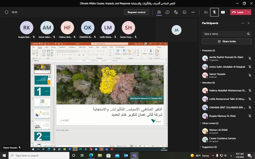Collapse the Attendees (4) section
The width and height of the screenshot is (255, 159).
coord(200,83)
